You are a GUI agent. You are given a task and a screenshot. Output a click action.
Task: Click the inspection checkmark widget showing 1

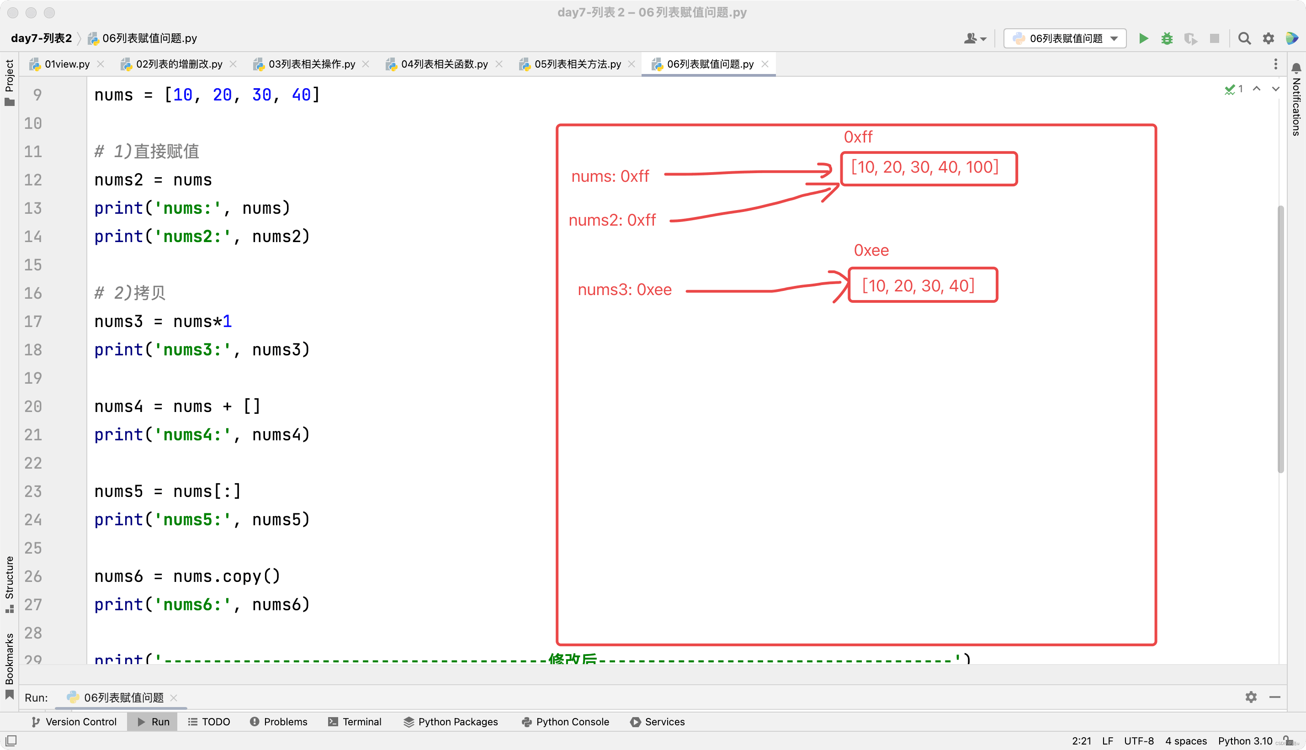coord(1233,89)
